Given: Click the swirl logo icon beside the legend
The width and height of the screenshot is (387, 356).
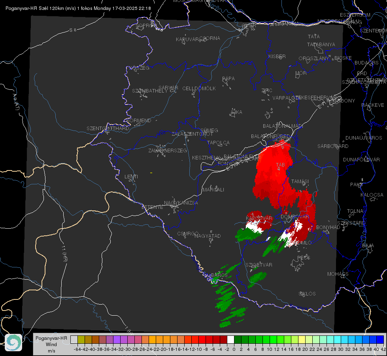Looking at the screenshot, I should click(x=13, y=343).
